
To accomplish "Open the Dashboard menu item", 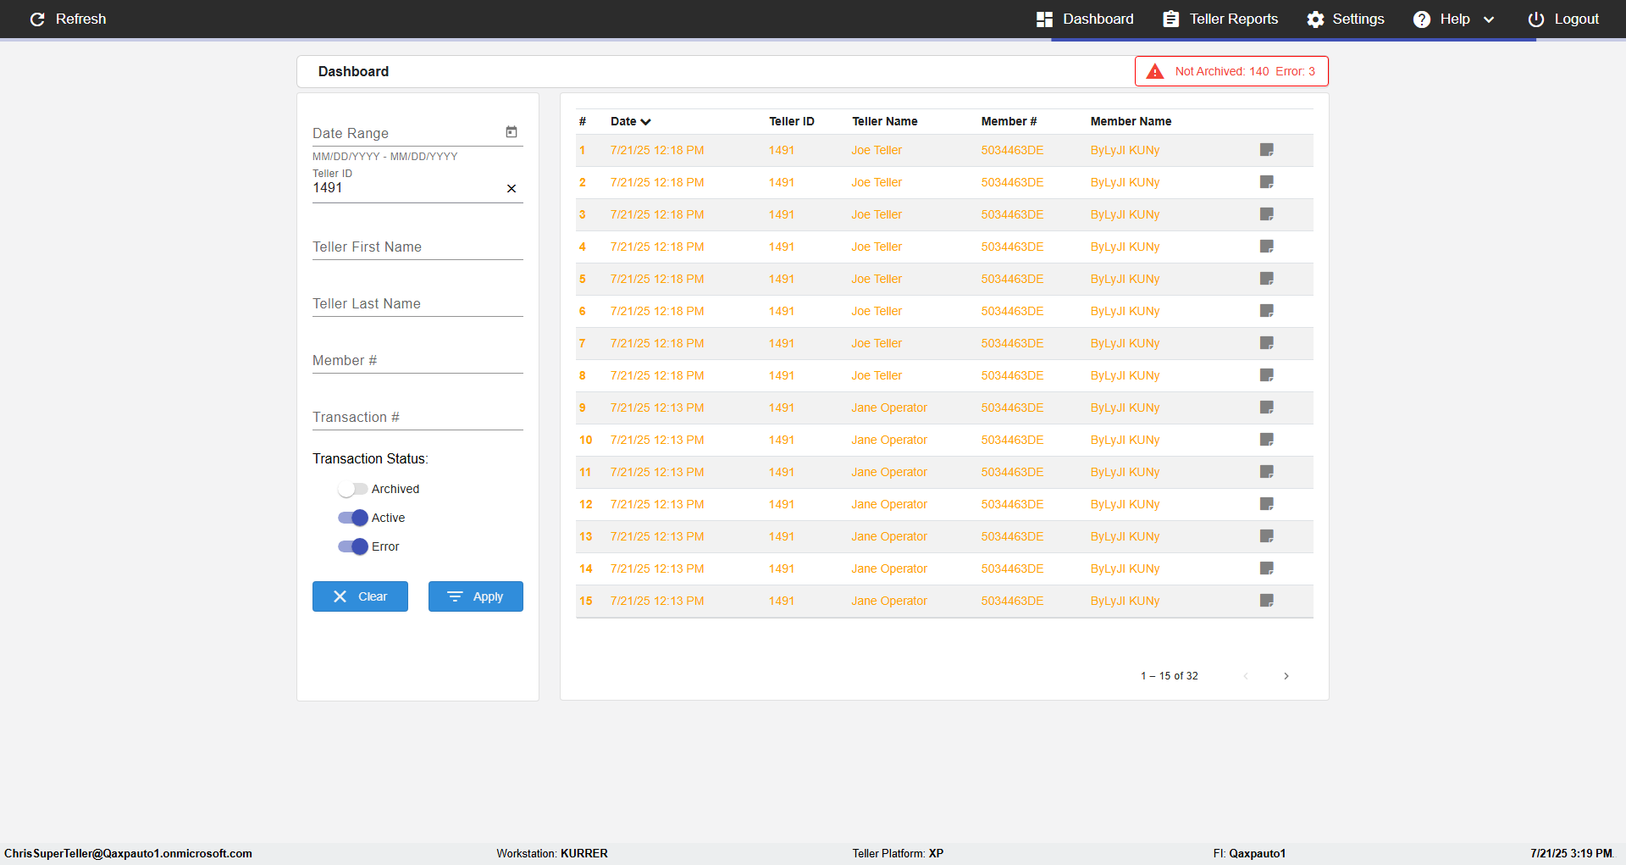I will [x=1085, y=19].
